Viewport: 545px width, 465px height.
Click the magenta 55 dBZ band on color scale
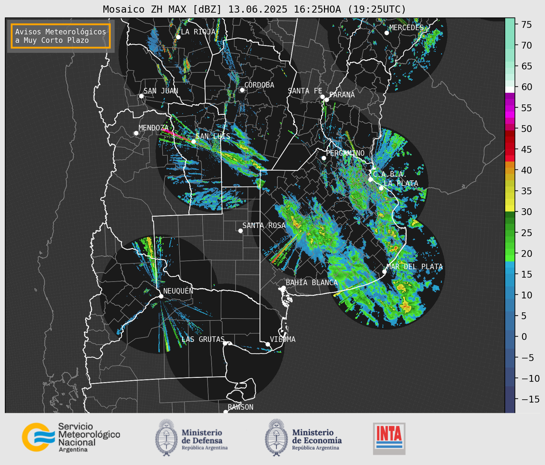click(510, 108)
